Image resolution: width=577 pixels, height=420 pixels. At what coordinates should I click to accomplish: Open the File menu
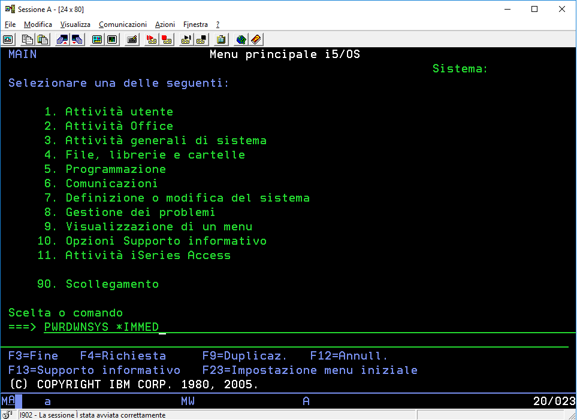coord(10,25)
